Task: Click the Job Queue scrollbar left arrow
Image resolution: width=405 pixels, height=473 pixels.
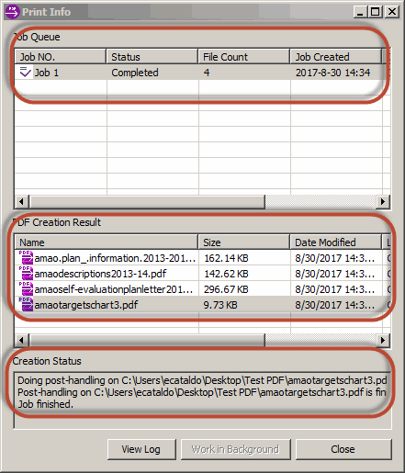Action: click(x=22, y=202)
